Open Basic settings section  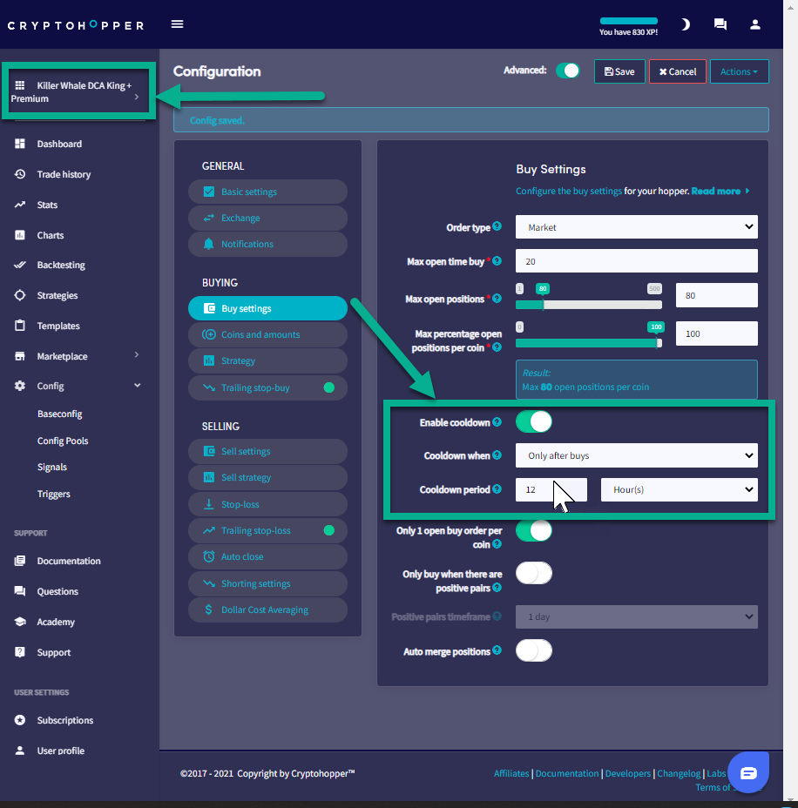pyautogui.click(x=267, y=192)
